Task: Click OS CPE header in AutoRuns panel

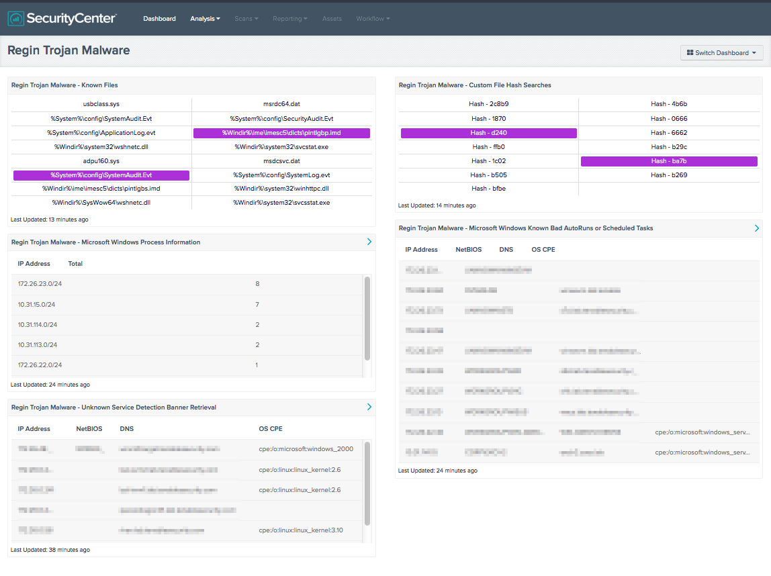Action: pyautogui.click(x=543, y=250)
